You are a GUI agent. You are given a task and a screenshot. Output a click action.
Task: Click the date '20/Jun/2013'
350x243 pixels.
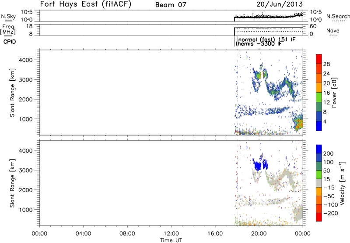(280, 4)
